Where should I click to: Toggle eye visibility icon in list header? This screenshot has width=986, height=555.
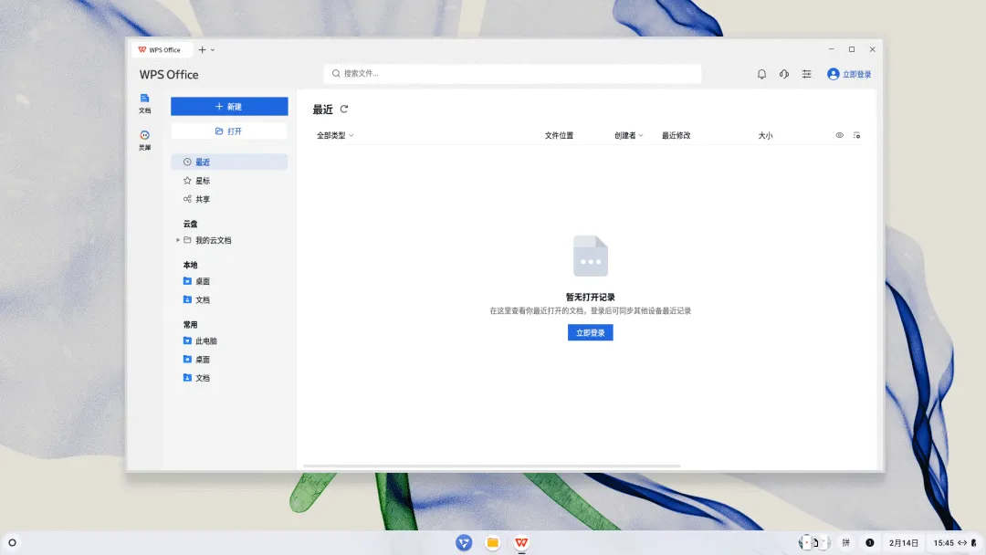840,135
